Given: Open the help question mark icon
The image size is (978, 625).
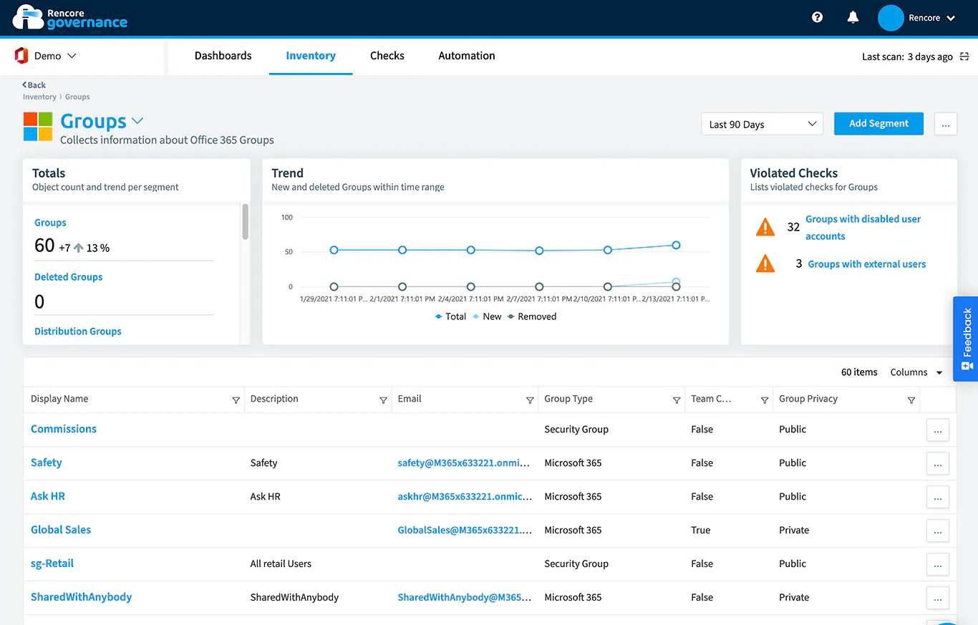Looking at the screenshot, I should [818, 17].
